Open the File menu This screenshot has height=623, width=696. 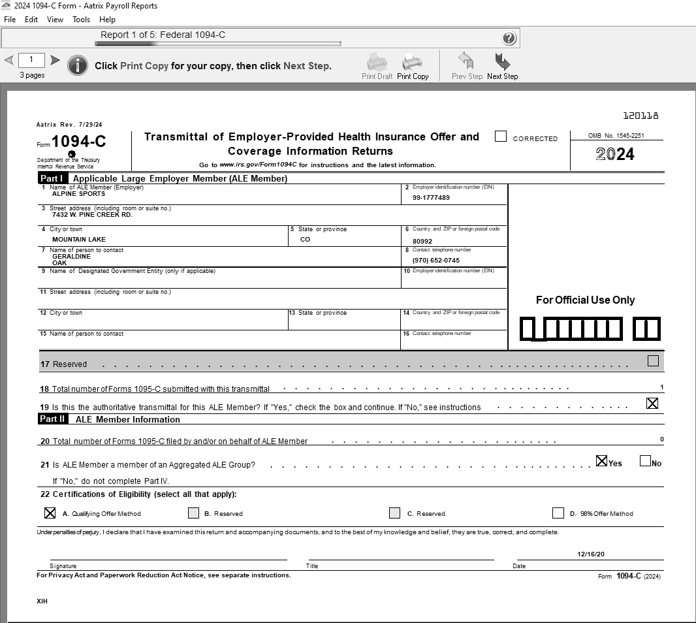pos(10,20)
